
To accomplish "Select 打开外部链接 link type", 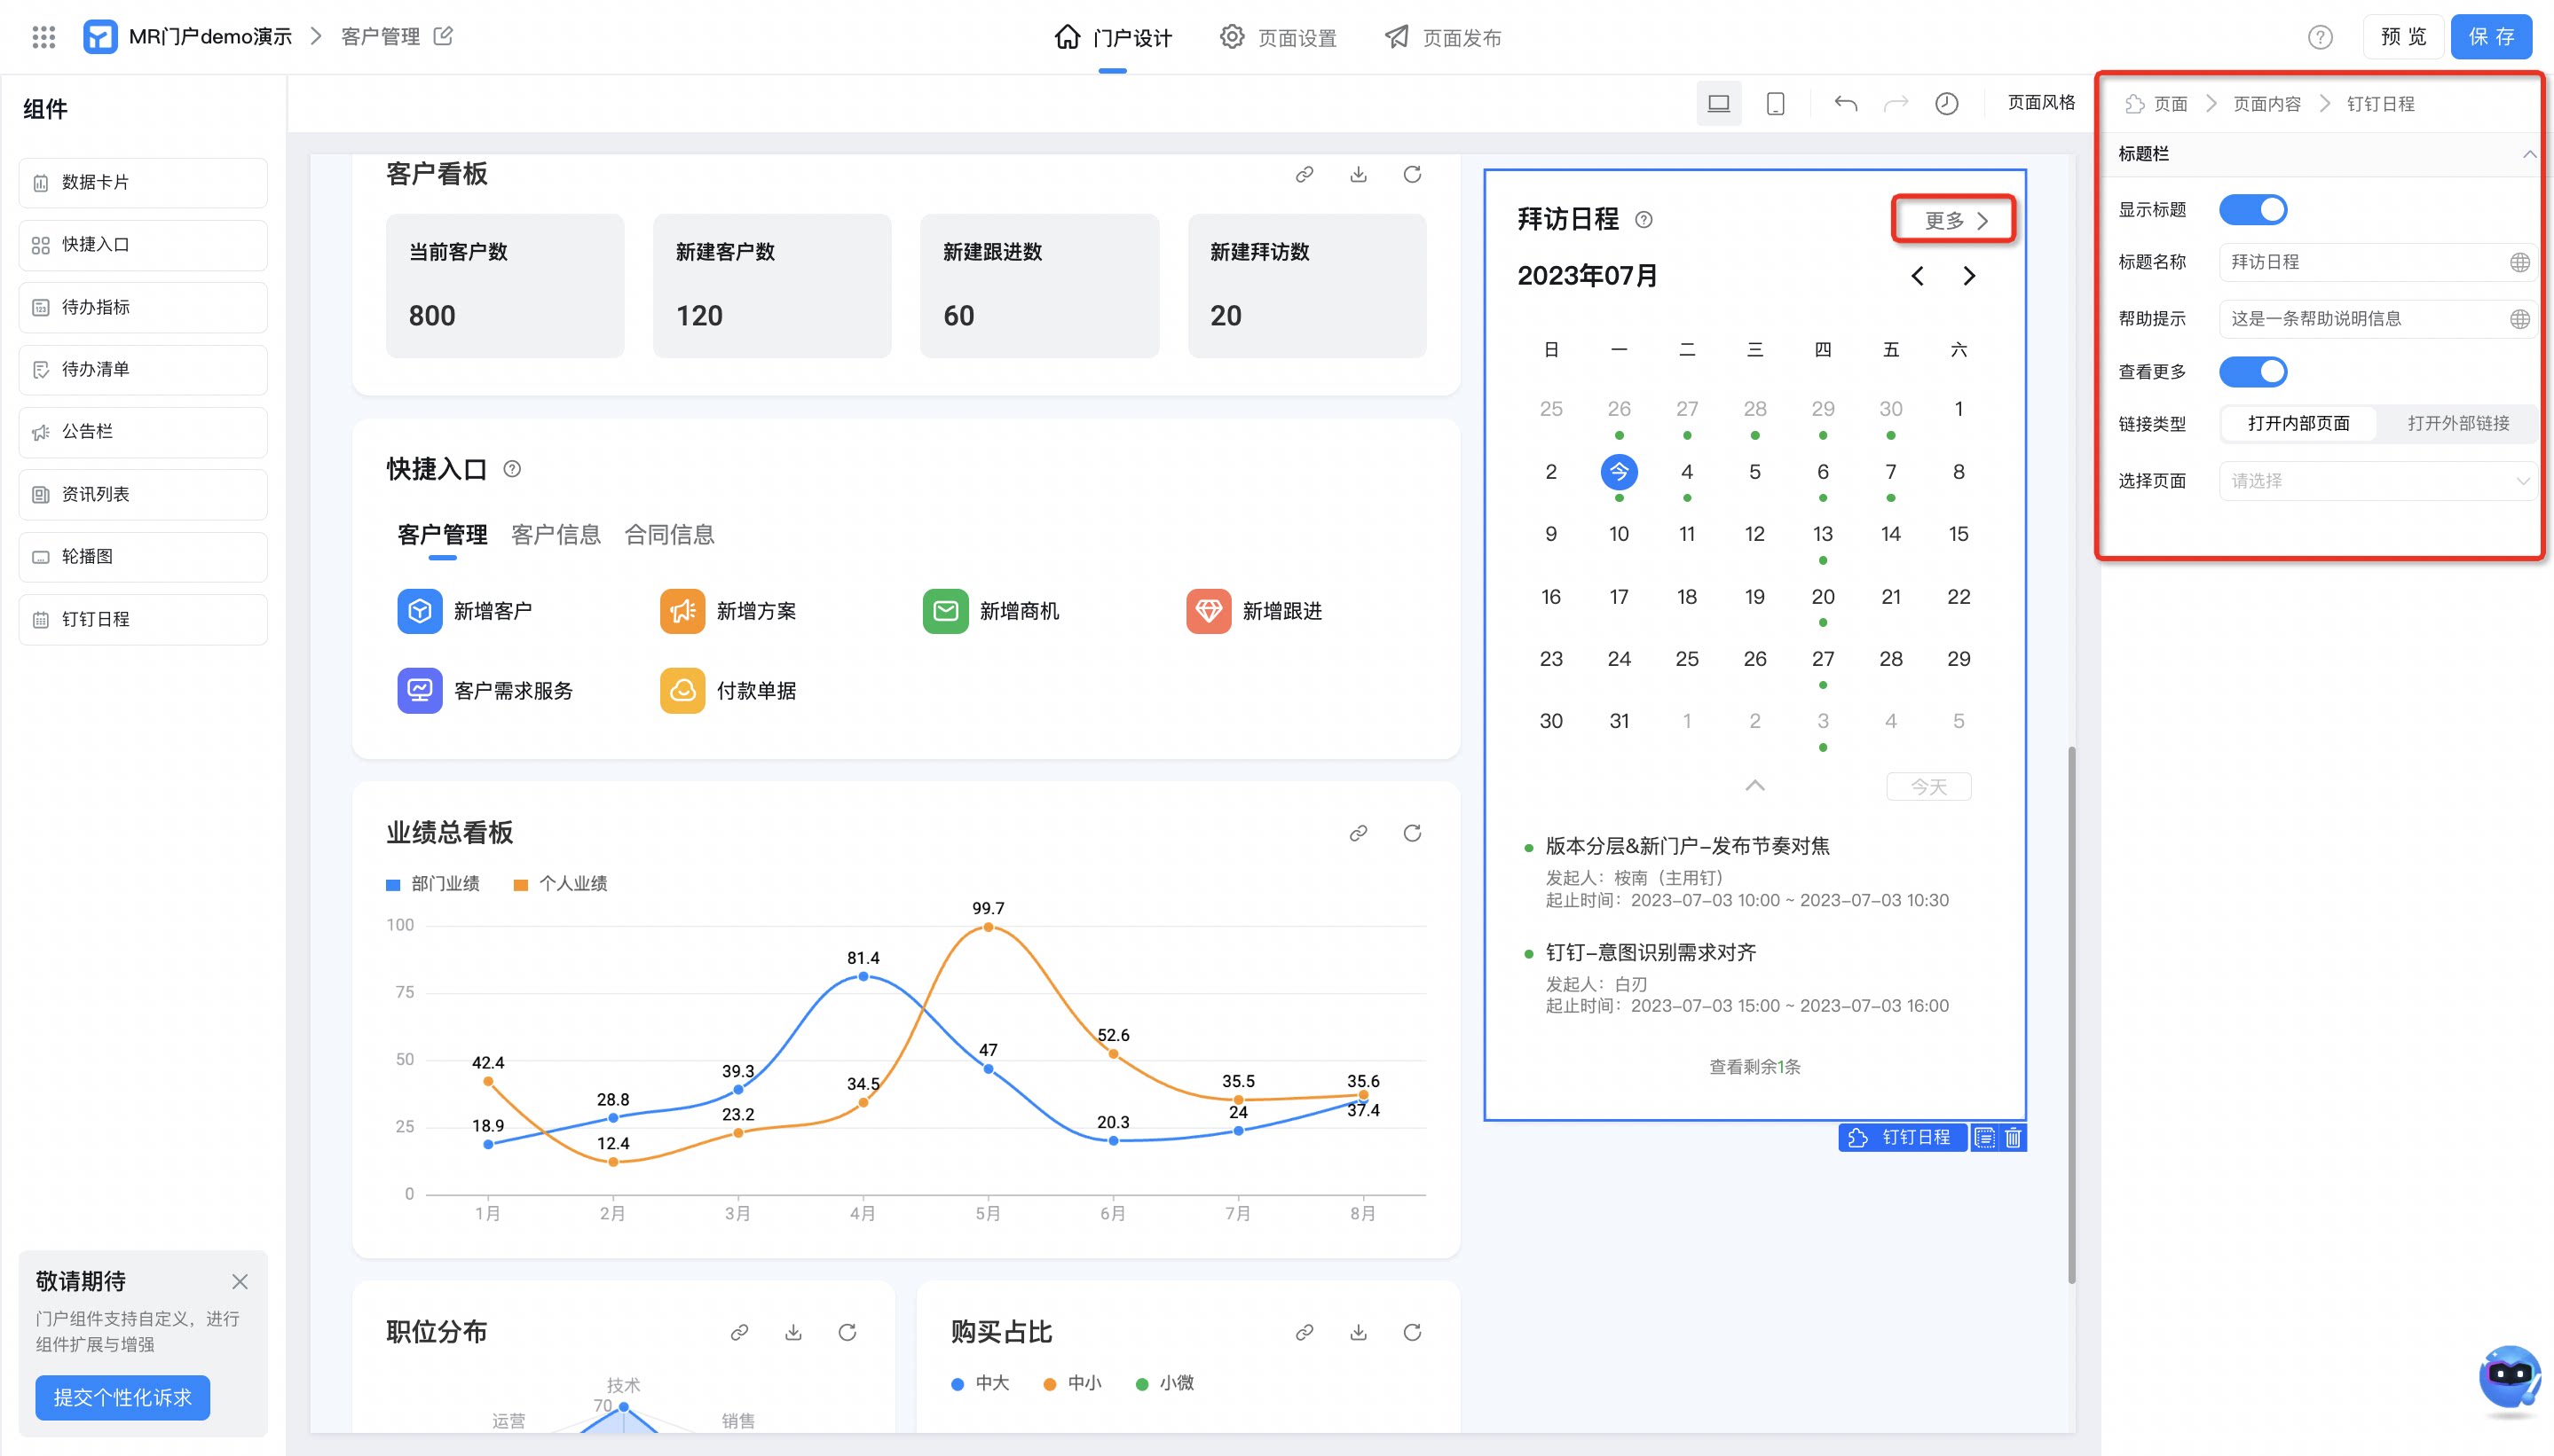I will (x=2458, y=424).
